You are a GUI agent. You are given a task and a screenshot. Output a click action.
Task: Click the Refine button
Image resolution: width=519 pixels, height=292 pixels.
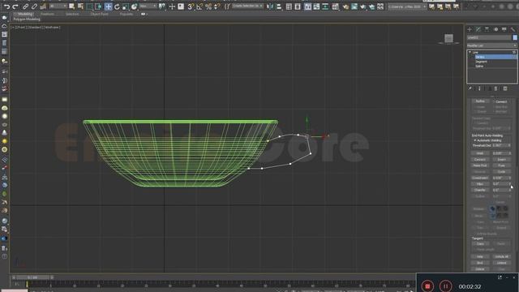pos(480,101)
